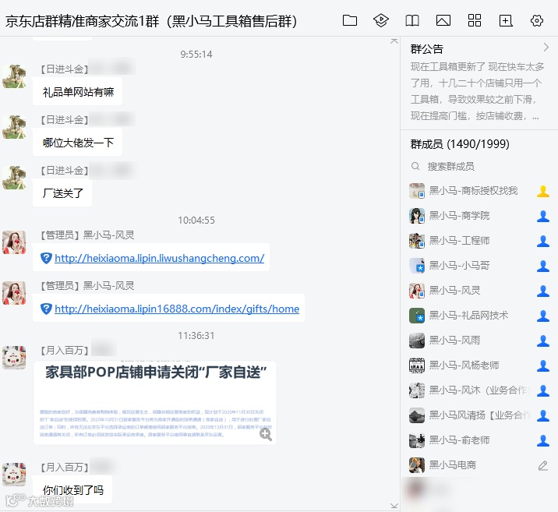Image resolution: width=558 pixels, height=512 pixels.
Task: Click the gold owner badge for 黑小马-商标授权找我
Action: (x=542, y=192)
